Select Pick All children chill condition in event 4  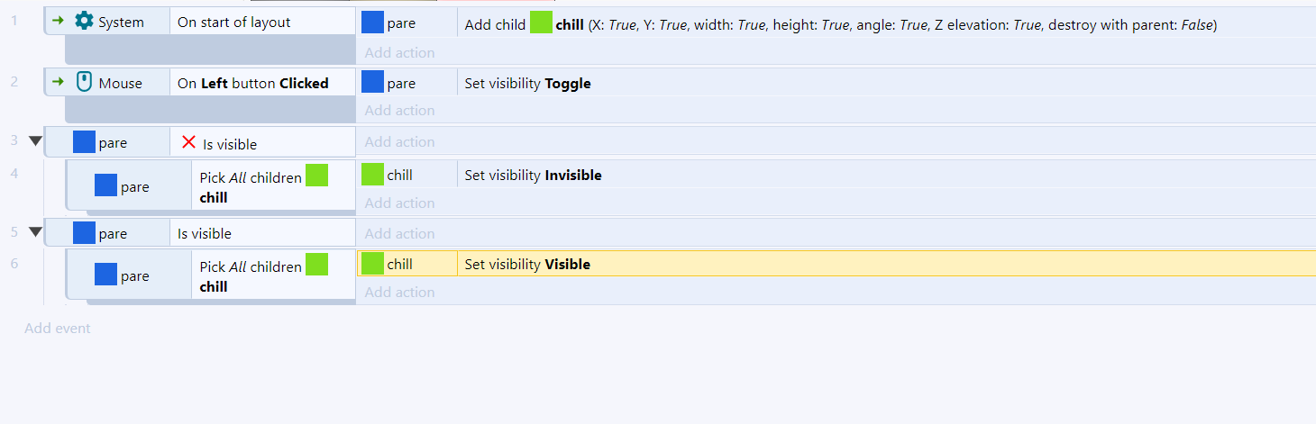pos(273,186)
